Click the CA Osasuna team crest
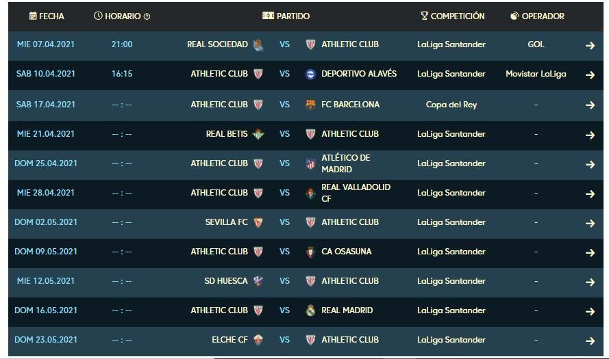 pos(310,252)
